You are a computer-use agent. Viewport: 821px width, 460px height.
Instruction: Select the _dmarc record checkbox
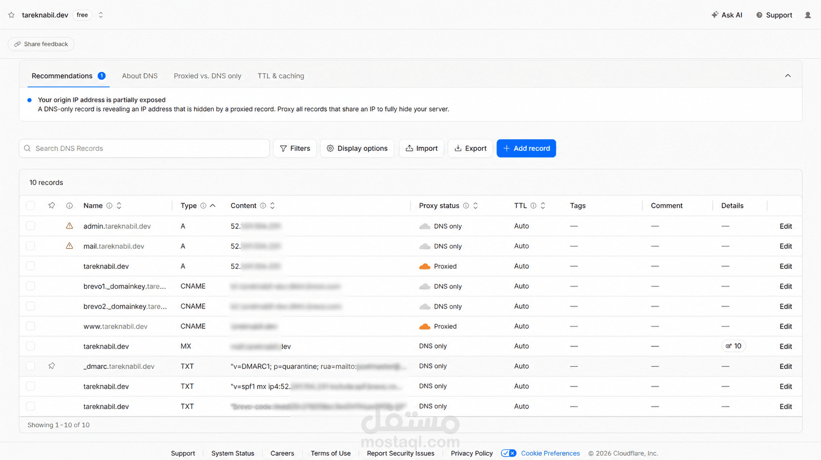pos(30,366)
